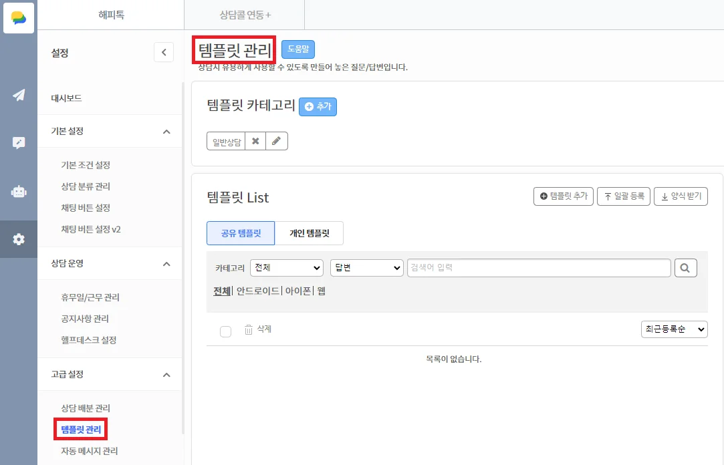Open the chat edit icon in sidebar
Viewport: 724px width, 465px height.
[x=19, y=142]
